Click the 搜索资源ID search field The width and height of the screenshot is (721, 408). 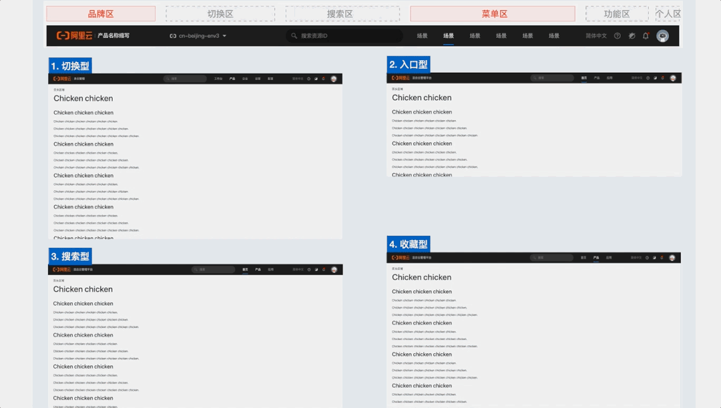(x=347, y=36)
